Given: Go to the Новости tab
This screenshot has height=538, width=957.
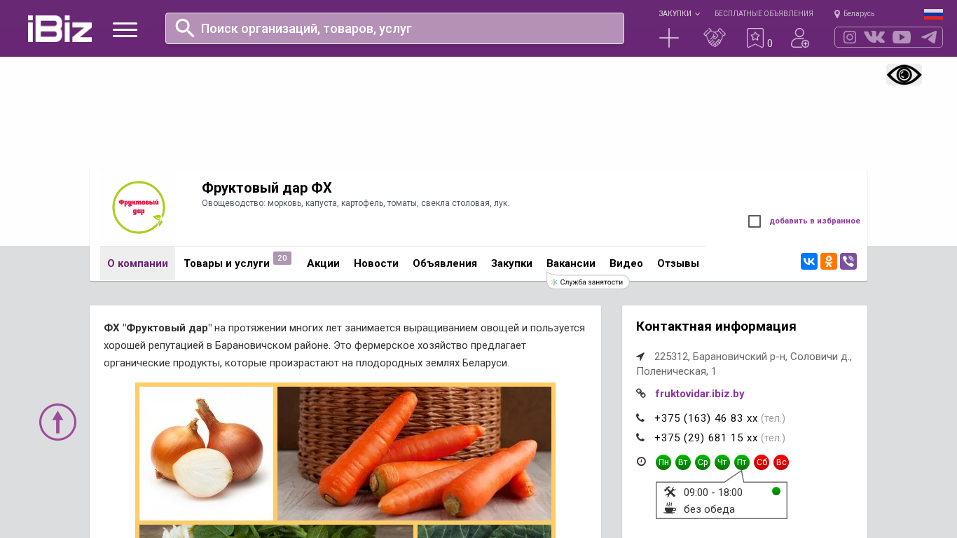Looking at the screenshot, I should point(376,263).
